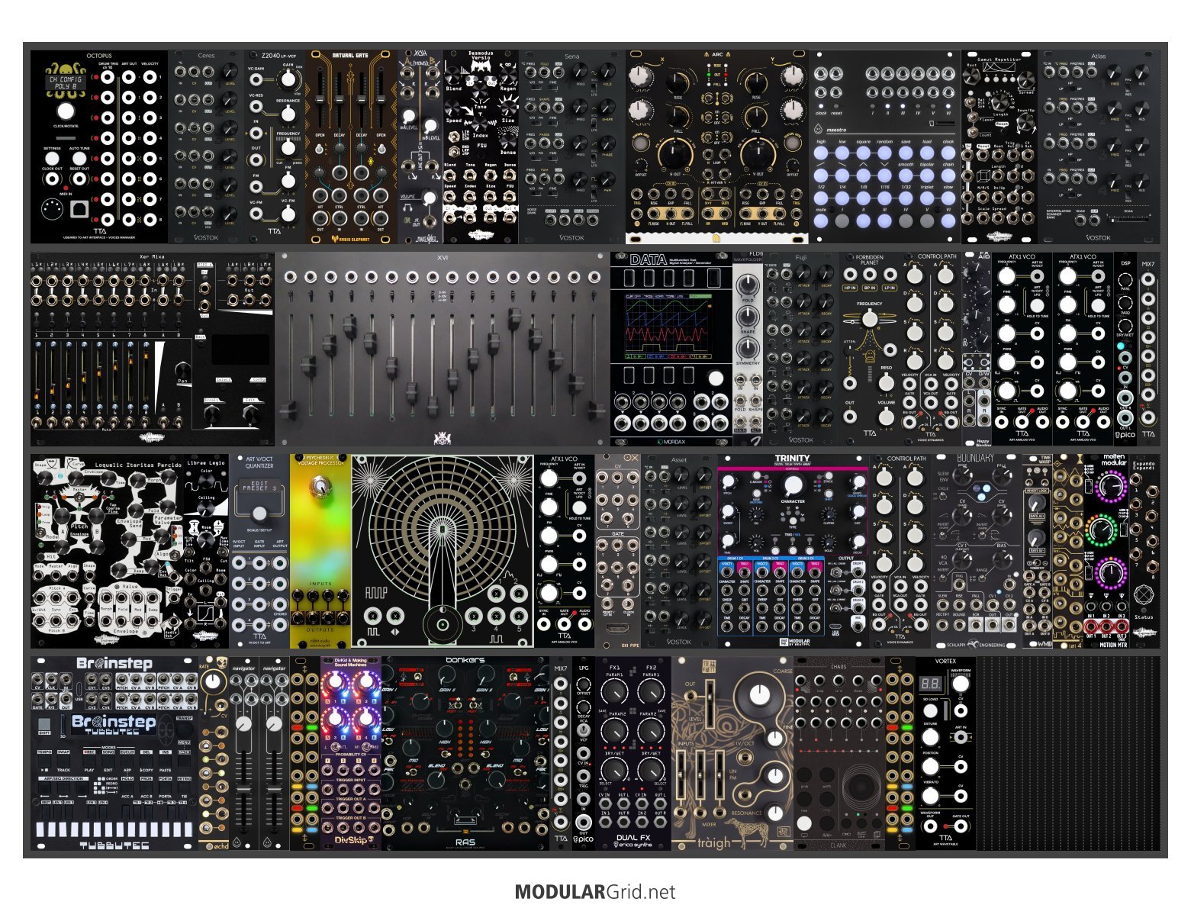Click the CHARACTER knob on Trinity

click(793, 486)
